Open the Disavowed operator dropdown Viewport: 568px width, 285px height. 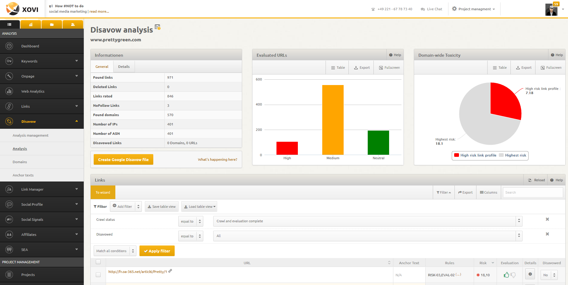[191, 236]
